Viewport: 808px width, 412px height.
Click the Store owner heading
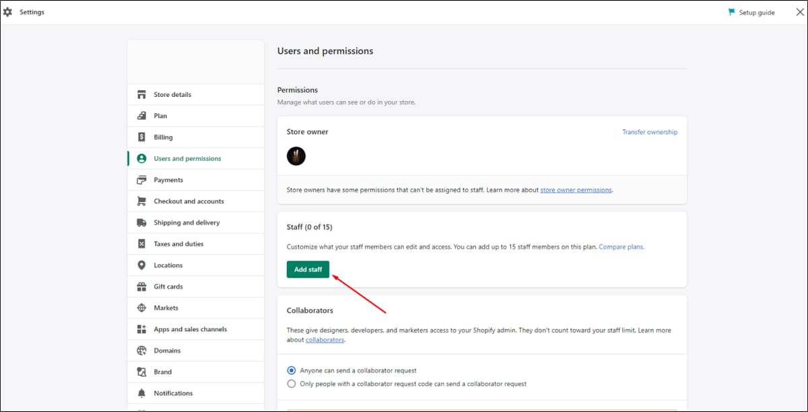coord(308,132)
